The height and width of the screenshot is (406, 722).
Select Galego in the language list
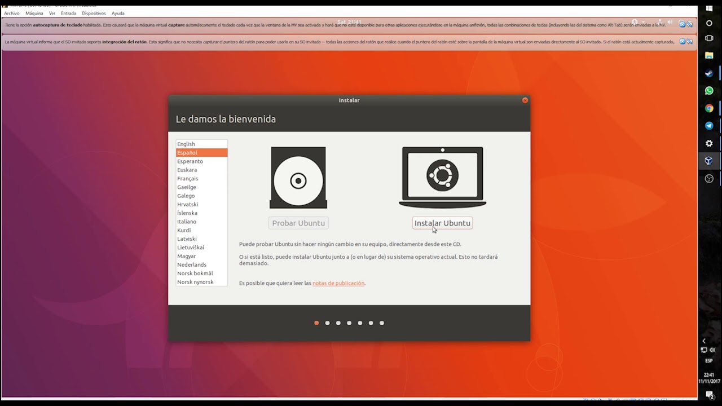(x=201, y=196)
